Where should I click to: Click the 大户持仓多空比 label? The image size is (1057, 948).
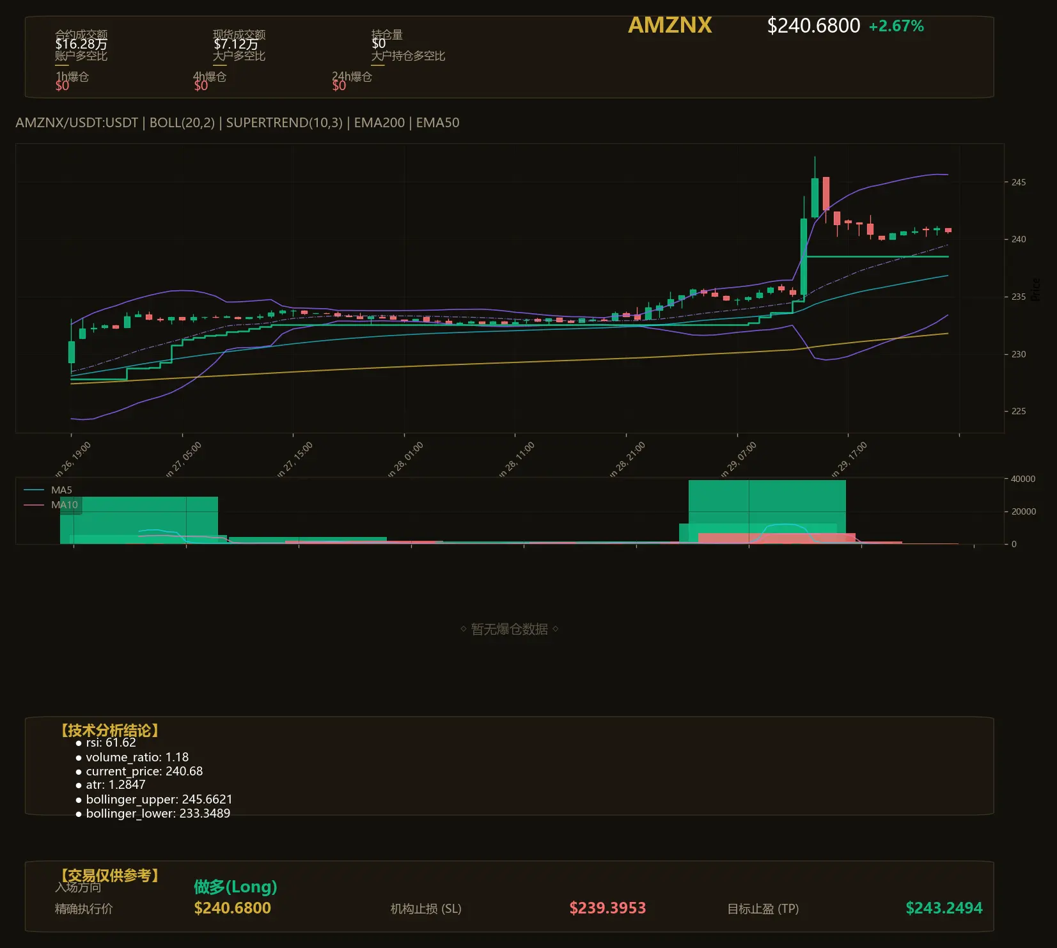(x=408, y=56)
